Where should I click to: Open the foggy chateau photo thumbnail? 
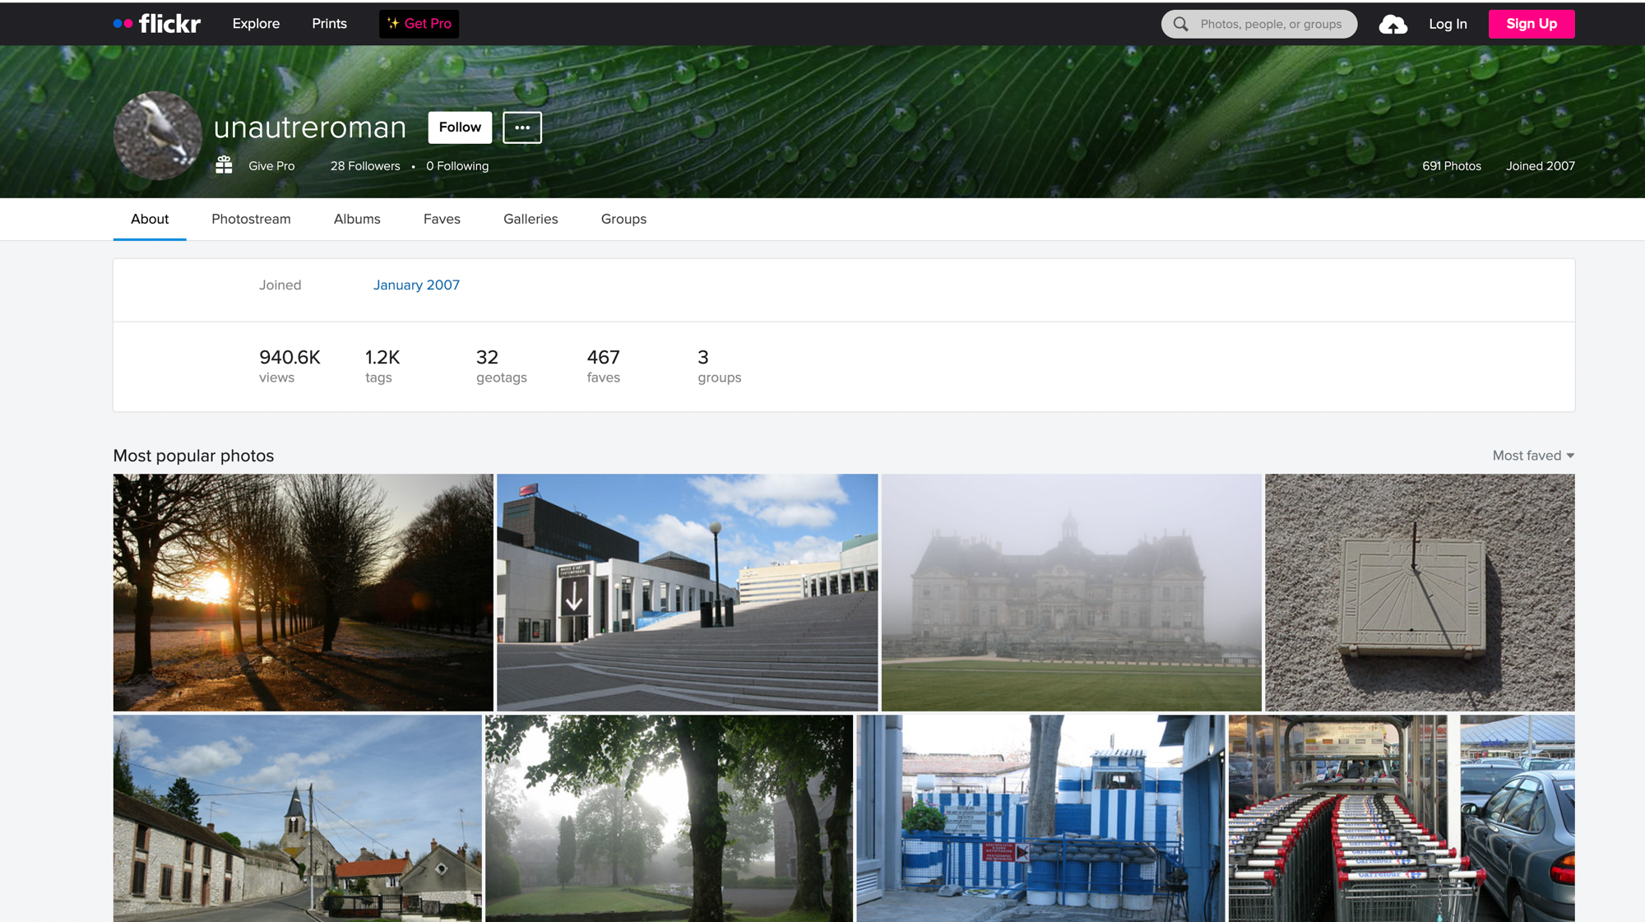click(x=1071, y=592)
